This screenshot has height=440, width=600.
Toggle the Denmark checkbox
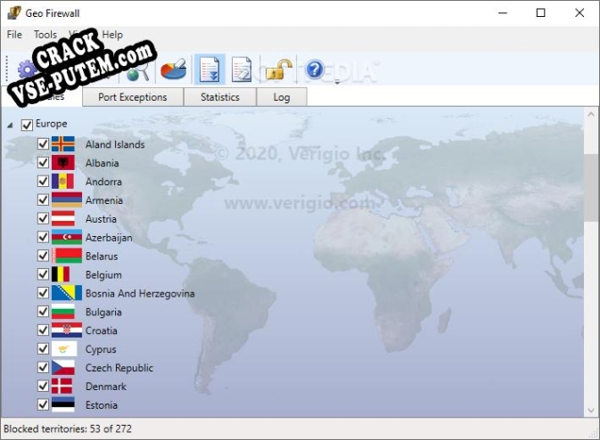click(x=43, y=386)
